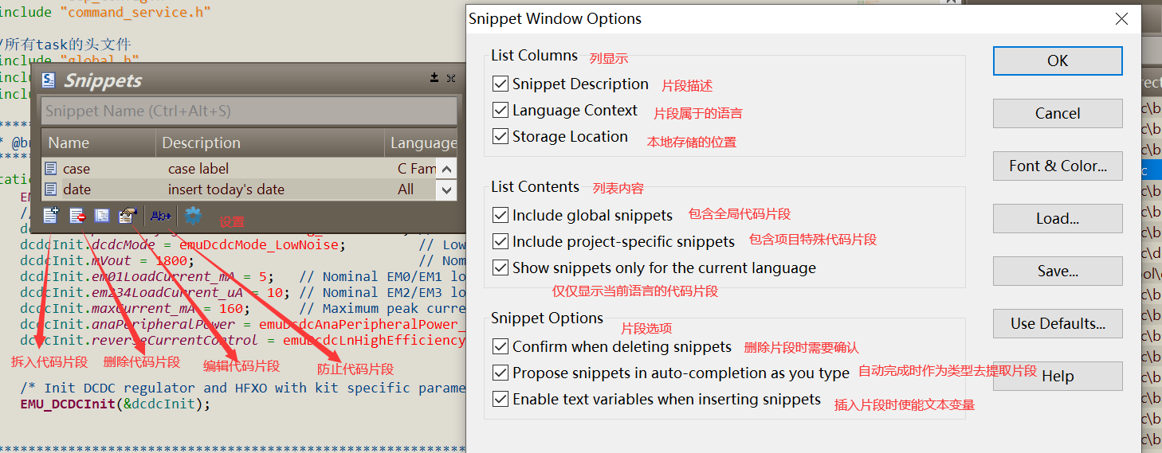The image size is (1162, 453).
Task: Select the 'case' snippet row
Action: (x=240, y=169)
